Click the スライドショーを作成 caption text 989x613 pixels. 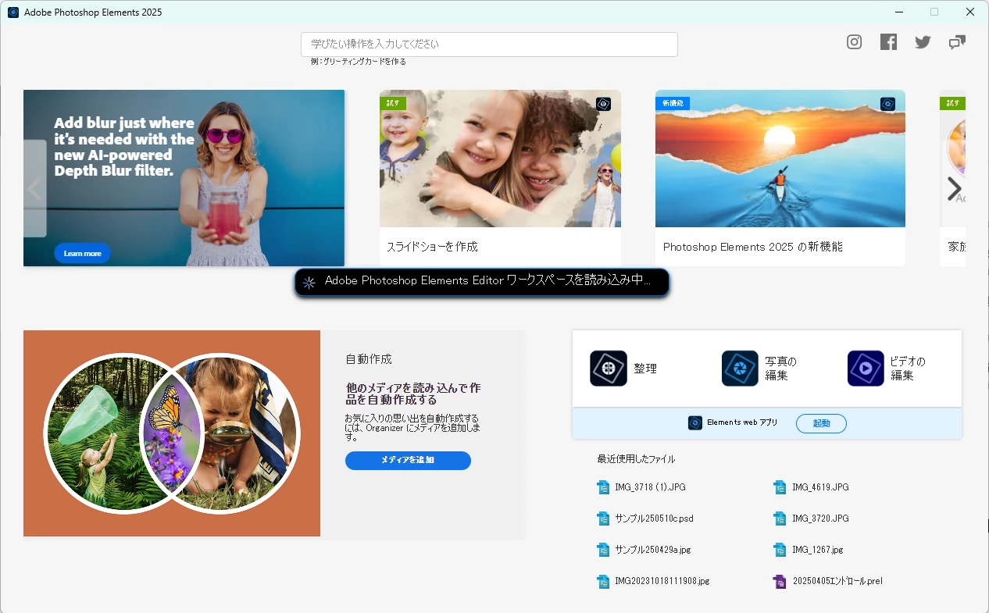[432, 247]
